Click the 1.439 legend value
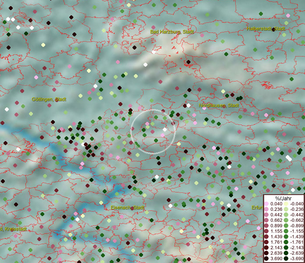Viewport: 305px width, 263px height. pos(276,237)
